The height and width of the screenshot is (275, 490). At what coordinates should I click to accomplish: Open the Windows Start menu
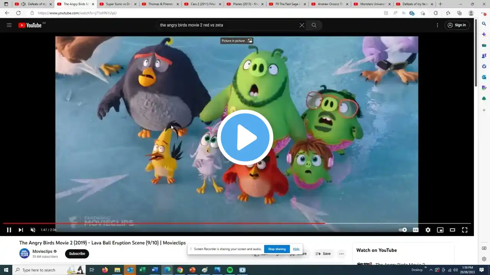(6, 270)
